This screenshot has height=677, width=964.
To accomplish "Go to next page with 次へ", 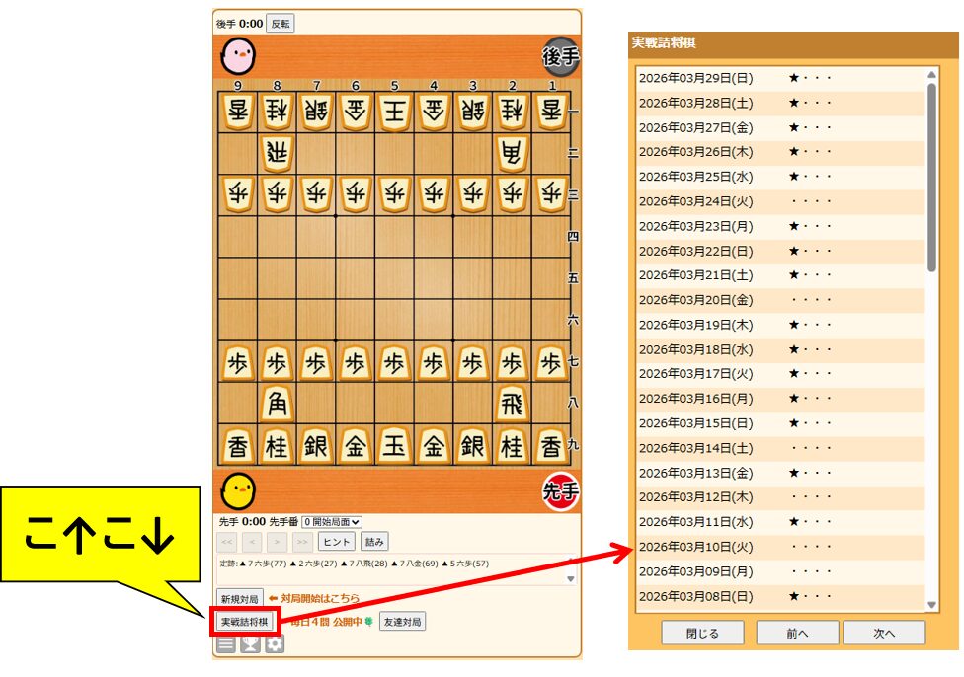I will [x=884, y=634].
